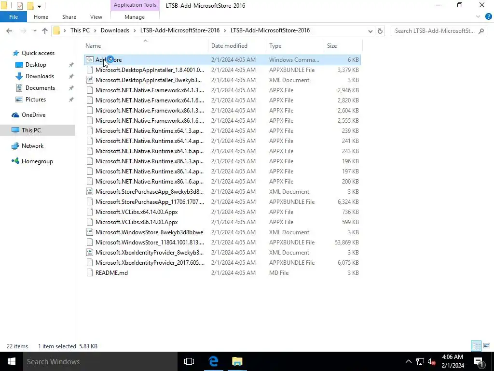Expand the chevron after This PC in breadcrumb
This screenshot has height=371, width=494.
pos(95,30)
